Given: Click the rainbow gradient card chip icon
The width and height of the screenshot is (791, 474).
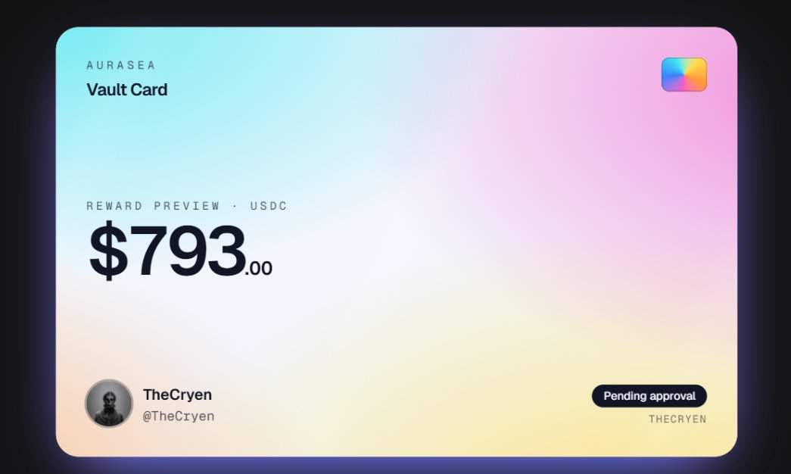Looking at the screenshot, I should [684, 75].
